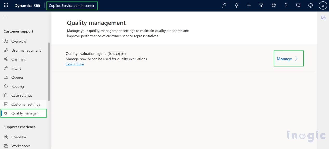Open the advanced find funnel icon

pyautogui.click(x=261, y=5)
